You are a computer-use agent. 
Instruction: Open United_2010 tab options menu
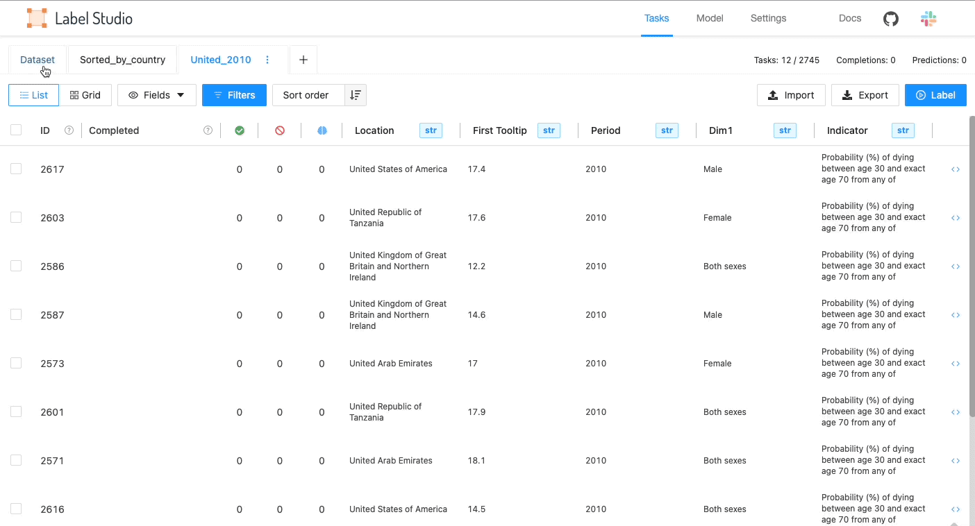click(x=267, y=60)
